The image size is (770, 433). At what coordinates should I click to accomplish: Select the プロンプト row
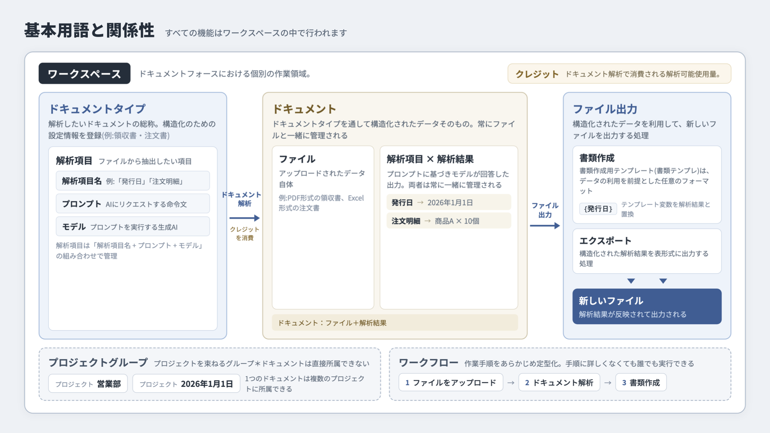133,204
